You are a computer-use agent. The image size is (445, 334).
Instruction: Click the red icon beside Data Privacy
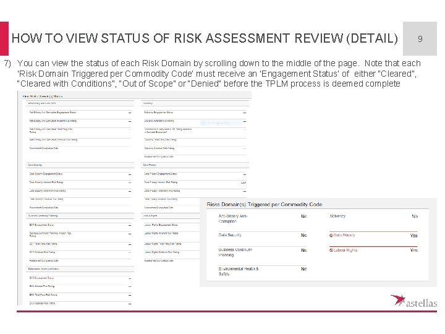pos(331,236)
